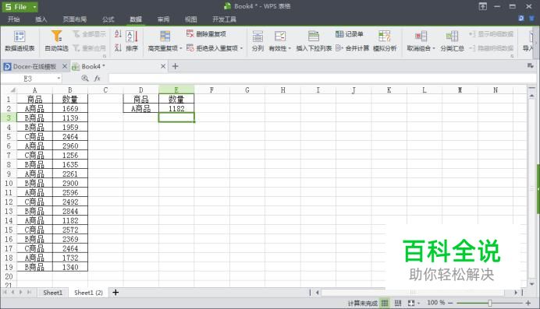
Task: Click the 取消组合 ungroup icon
Action: point(421,37)
